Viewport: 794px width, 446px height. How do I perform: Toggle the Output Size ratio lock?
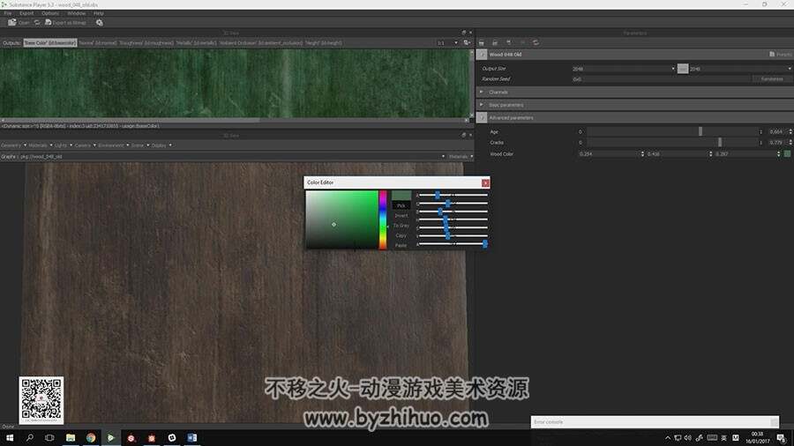click(683, 68)
